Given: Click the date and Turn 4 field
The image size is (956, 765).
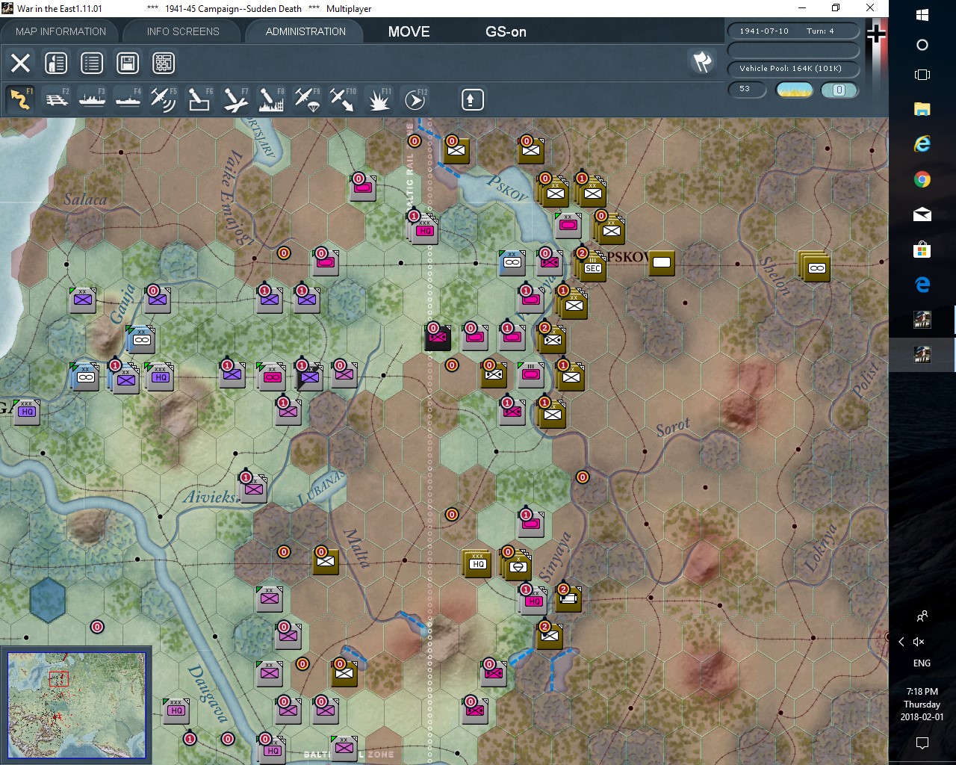Looking at the screenshot, I should click(792, 31).
